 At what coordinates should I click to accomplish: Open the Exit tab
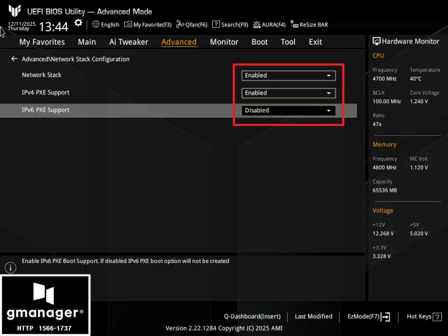[x=315, y=42]
